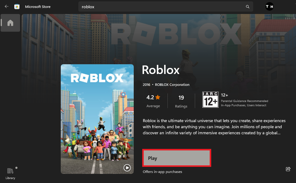Open the ROBLOX Corporation publisher link
296x183 pixels.
click(x=172, y=85)
